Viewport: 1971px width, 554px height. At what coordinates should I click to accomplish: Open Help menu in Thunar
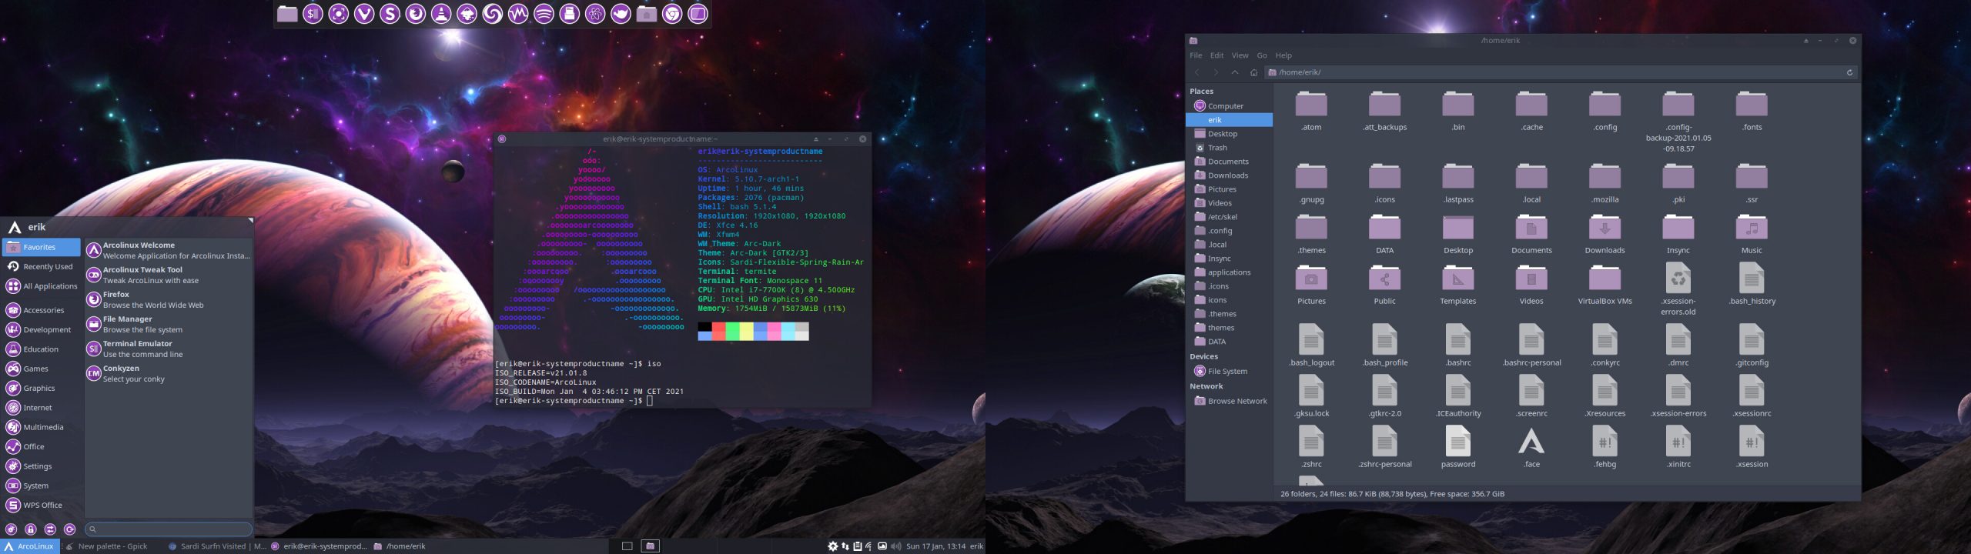tap(1283, 55)
